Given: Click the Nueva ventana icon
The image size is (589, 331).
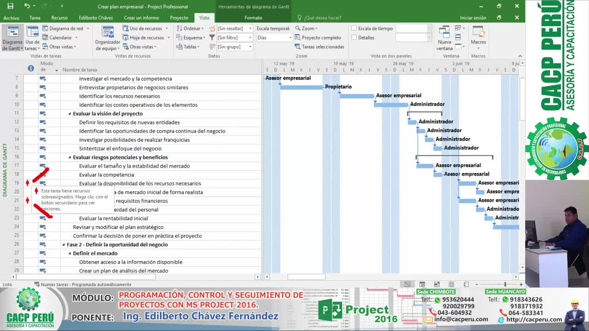Looking at the screenshot, I should pos(445,38).
